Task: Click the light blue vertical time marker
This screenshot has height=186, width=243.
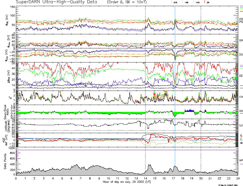Action: (x=175, y=80)
